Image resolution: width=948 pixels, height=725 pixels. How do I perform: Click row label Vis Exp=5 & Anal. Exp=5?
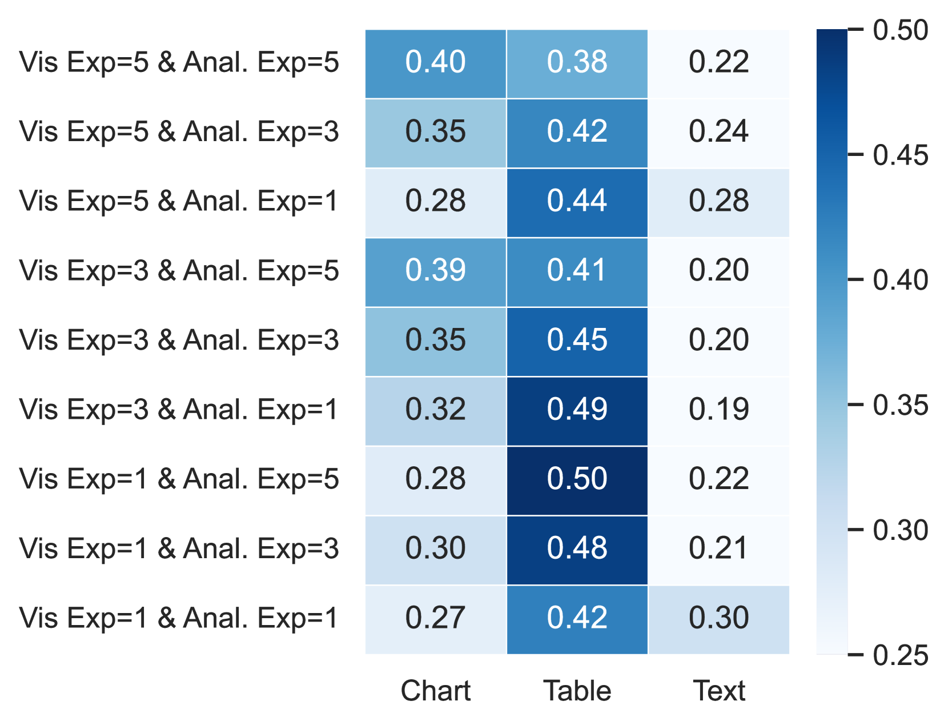pos(179,62)
